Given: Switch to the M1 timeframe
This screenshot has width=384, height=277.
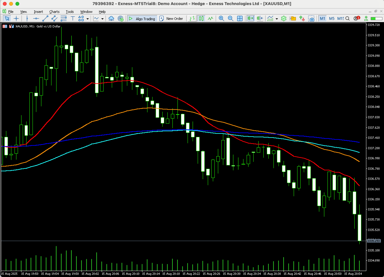Looking at the screenshot, I should pos(322,19).
